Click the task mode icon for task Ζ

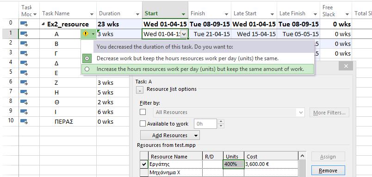pyautogui.click(x=24, y=82)
